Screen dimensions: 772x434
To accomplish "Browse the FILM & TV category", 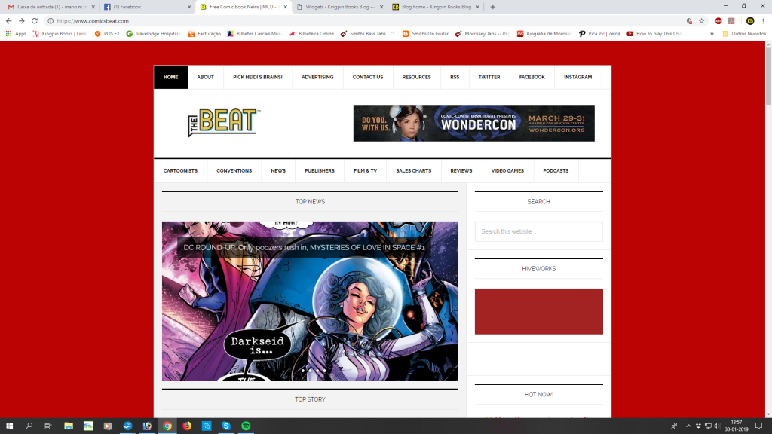I will (x=366, y=171).
